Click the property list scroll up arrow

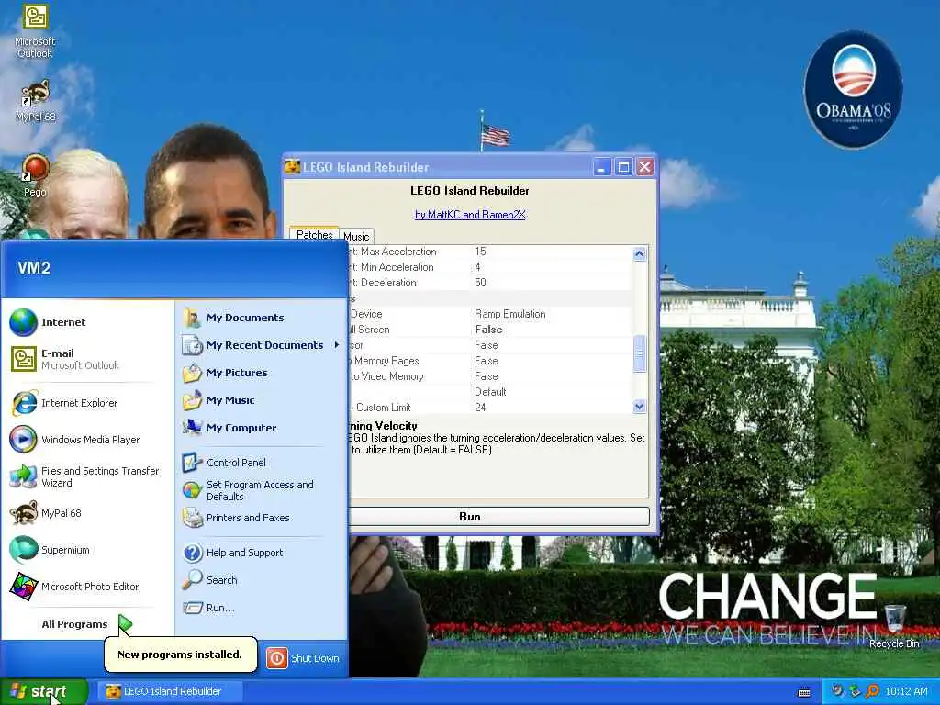click(x=639, y=253)
